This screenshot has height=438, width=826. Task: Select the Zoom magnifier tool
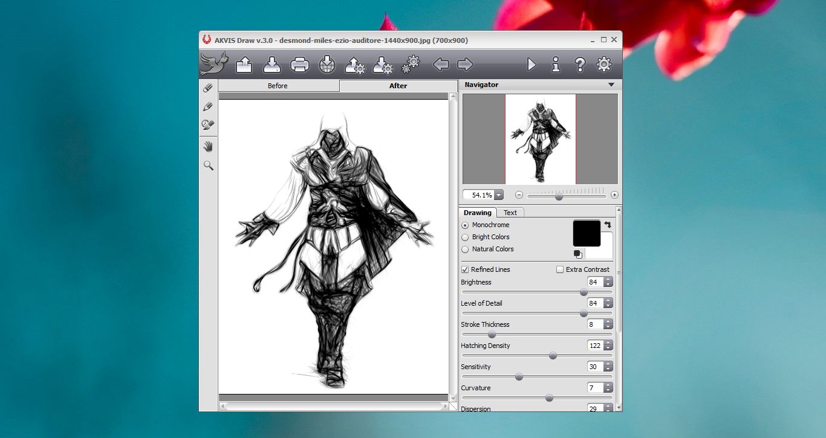(209, 165)
